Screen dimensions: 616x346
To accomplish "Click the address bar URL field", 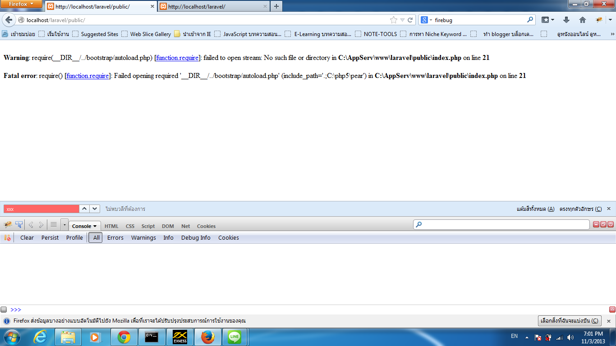I will (203, 20).
